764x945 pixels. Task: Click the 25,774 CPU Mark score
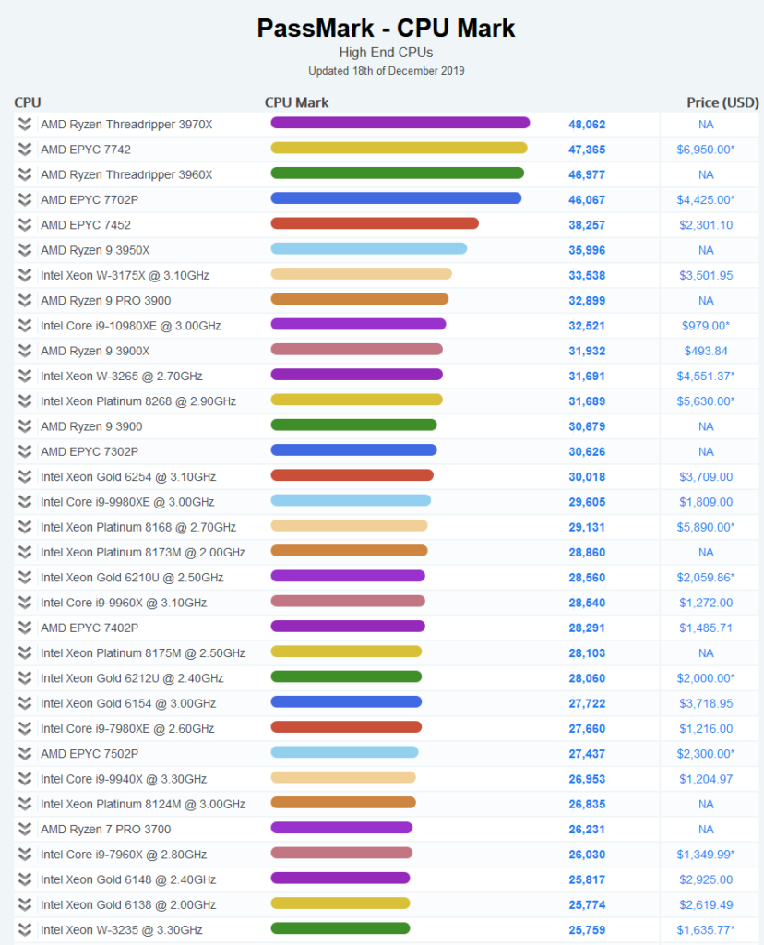click(x=587, y=905)
